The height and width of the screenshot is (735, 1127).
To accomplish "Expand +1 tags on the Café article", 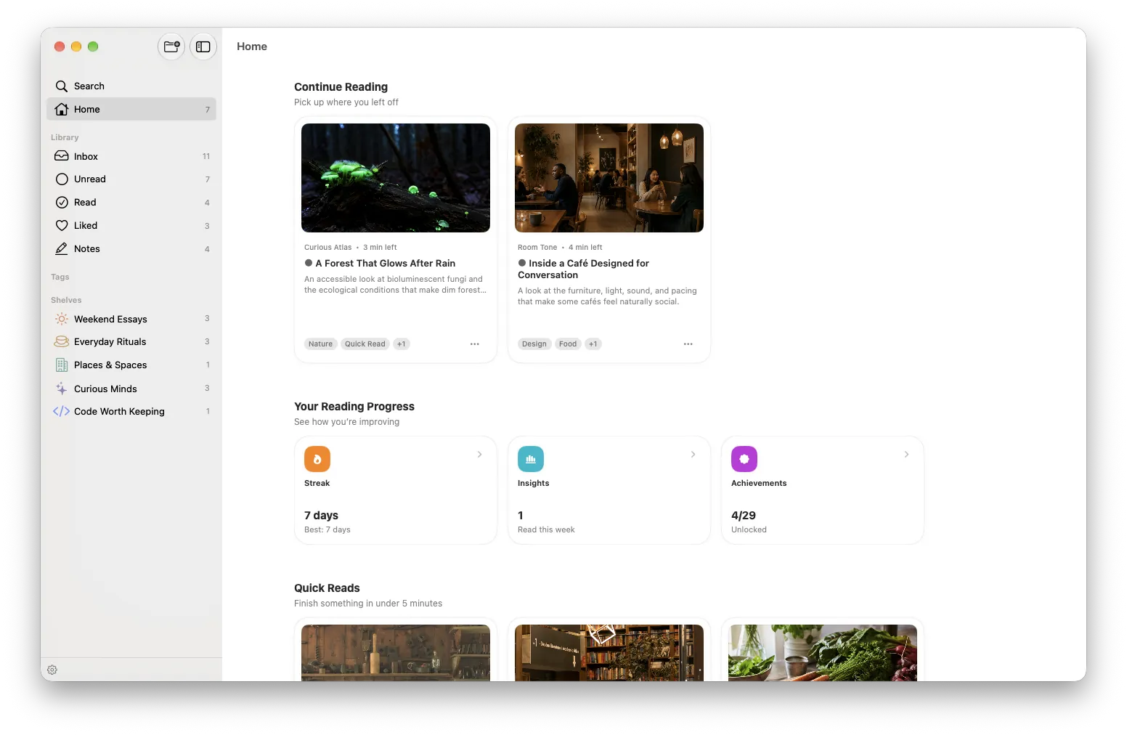I will click(593, 344).
